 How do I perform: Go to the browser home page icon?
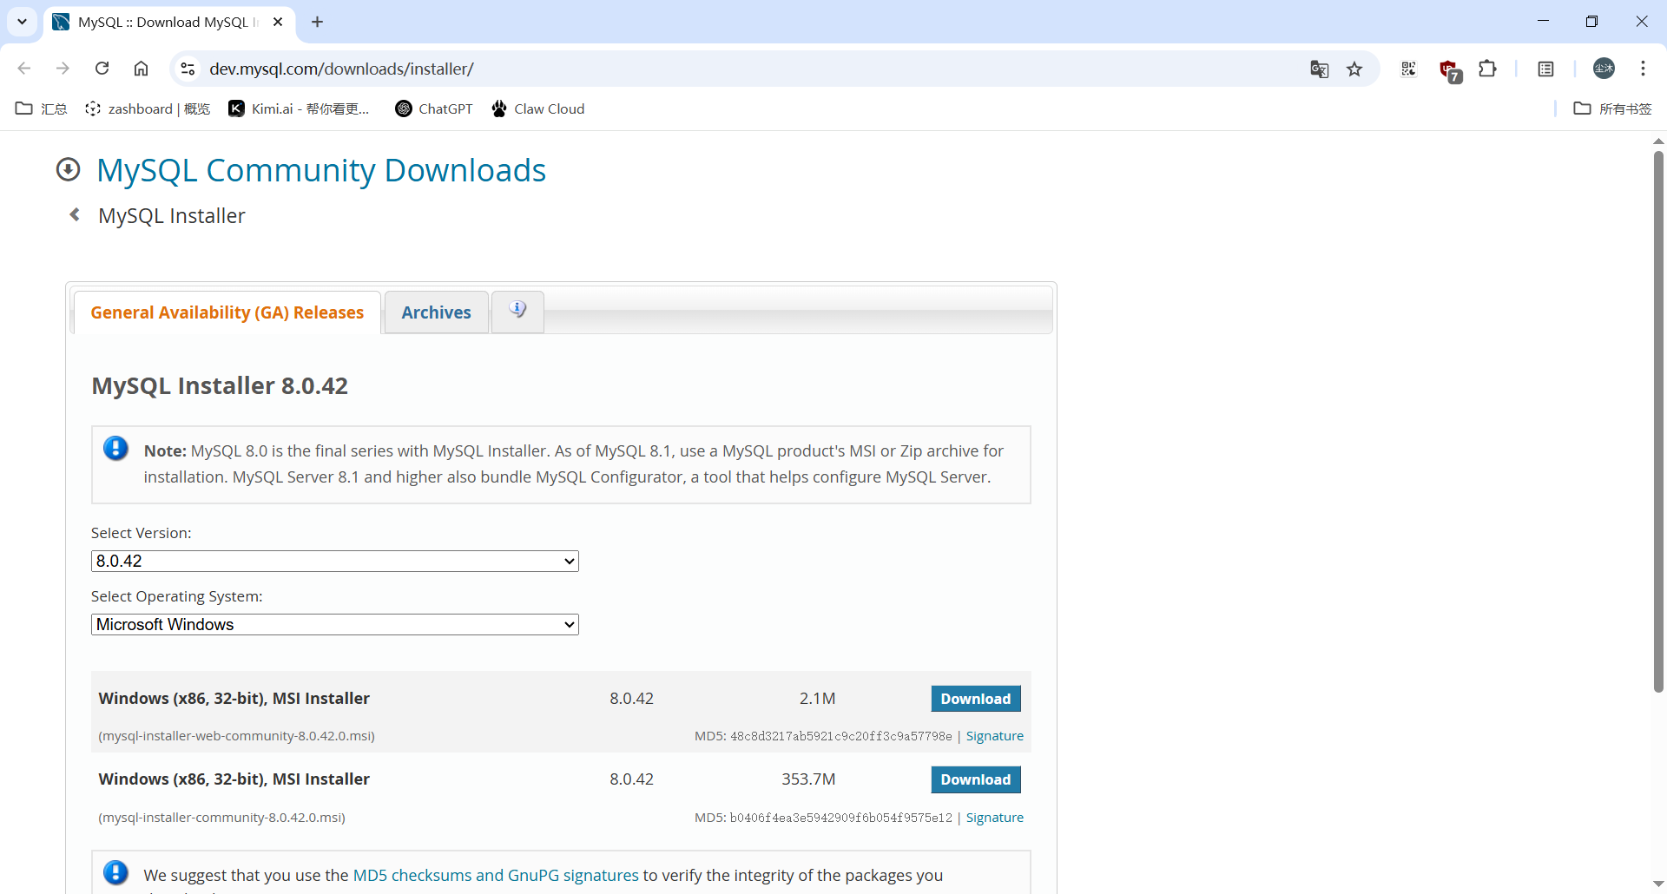tap(141, 69)
